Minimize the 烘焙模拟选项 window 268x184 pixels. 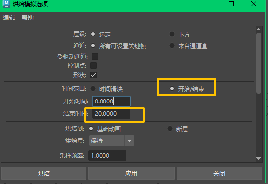pos(209,4)
